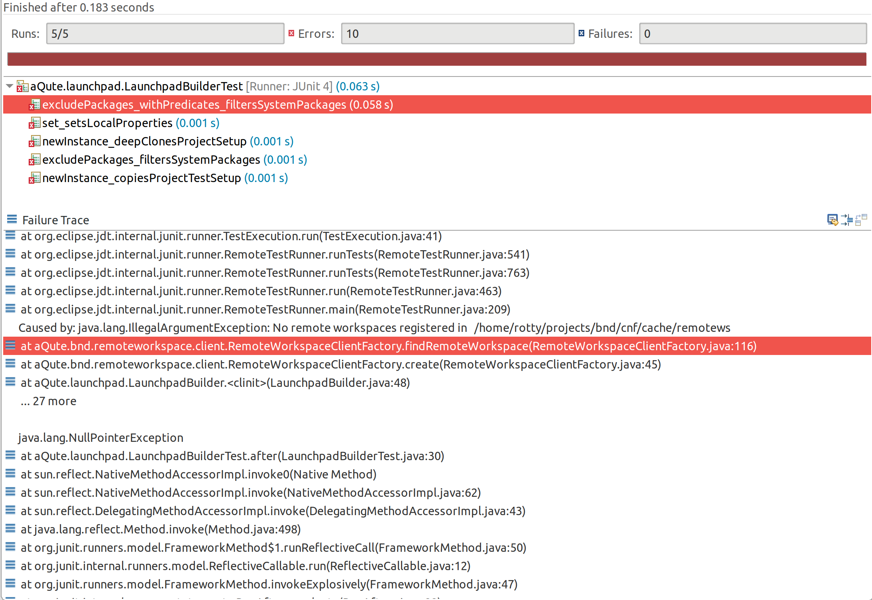
Task: Click excludePackages_withPredicates_filtersSystemPackages test error icon
Action: [x=34, y=105]
